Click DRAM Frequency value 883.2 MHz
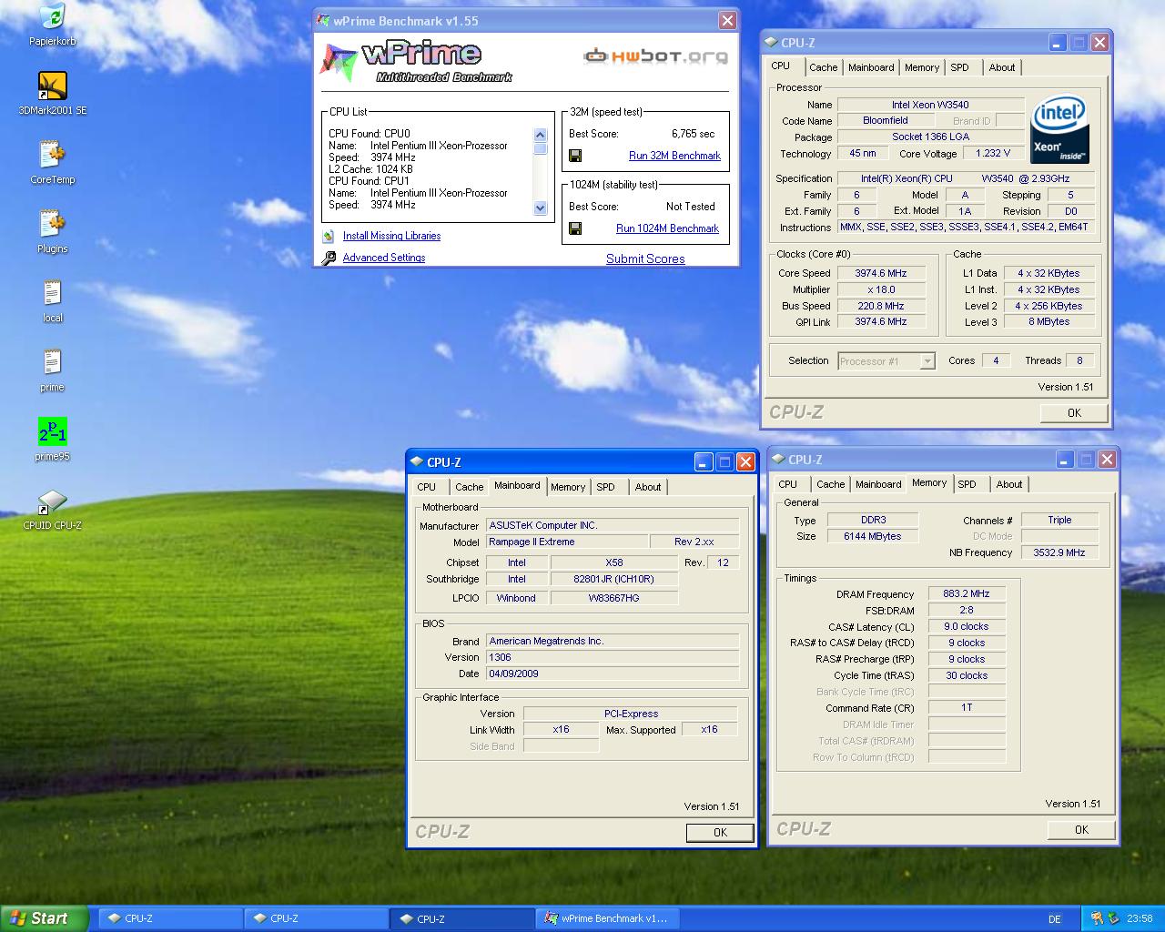Screen dimensions: 1165x932 tap(967, 593)
